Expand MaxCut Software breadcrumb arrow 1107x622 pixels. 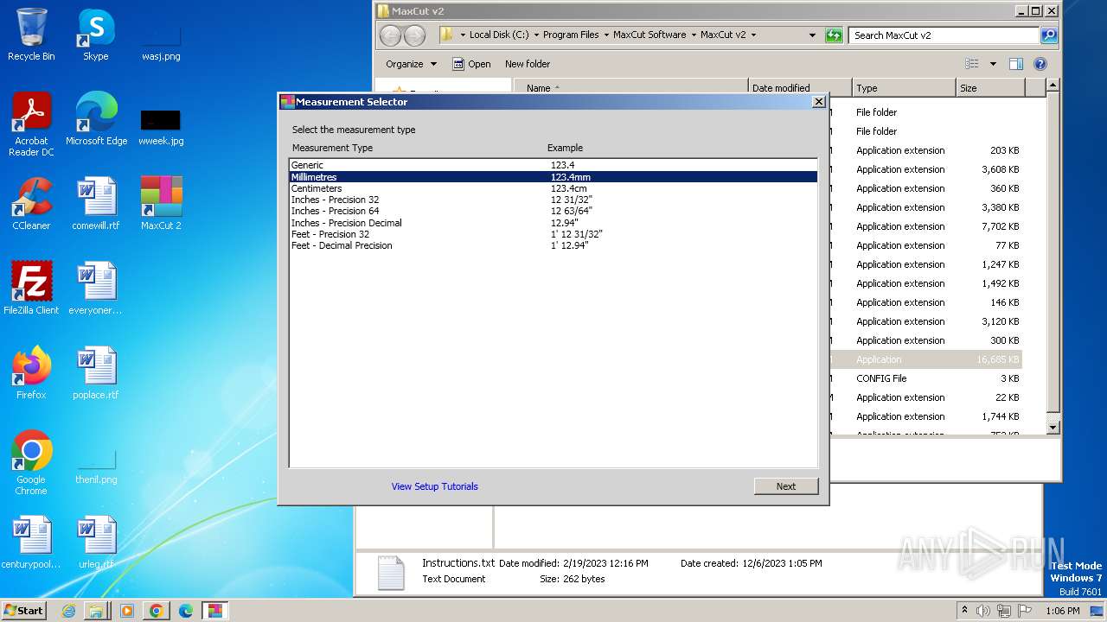(x=694, y=35)
